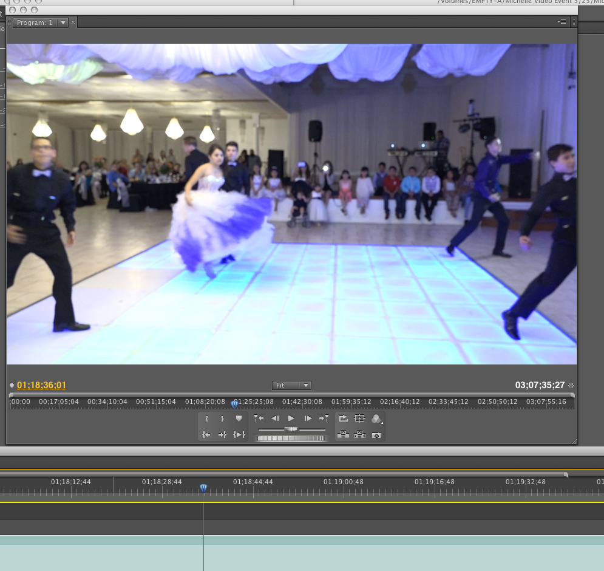Step back one frame
Viewport: 604px width, 571px height.
(x=275, y=419)
